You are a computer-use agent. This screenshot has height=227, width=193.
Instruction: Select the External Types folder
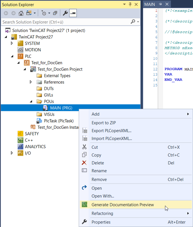click(57, 75)
